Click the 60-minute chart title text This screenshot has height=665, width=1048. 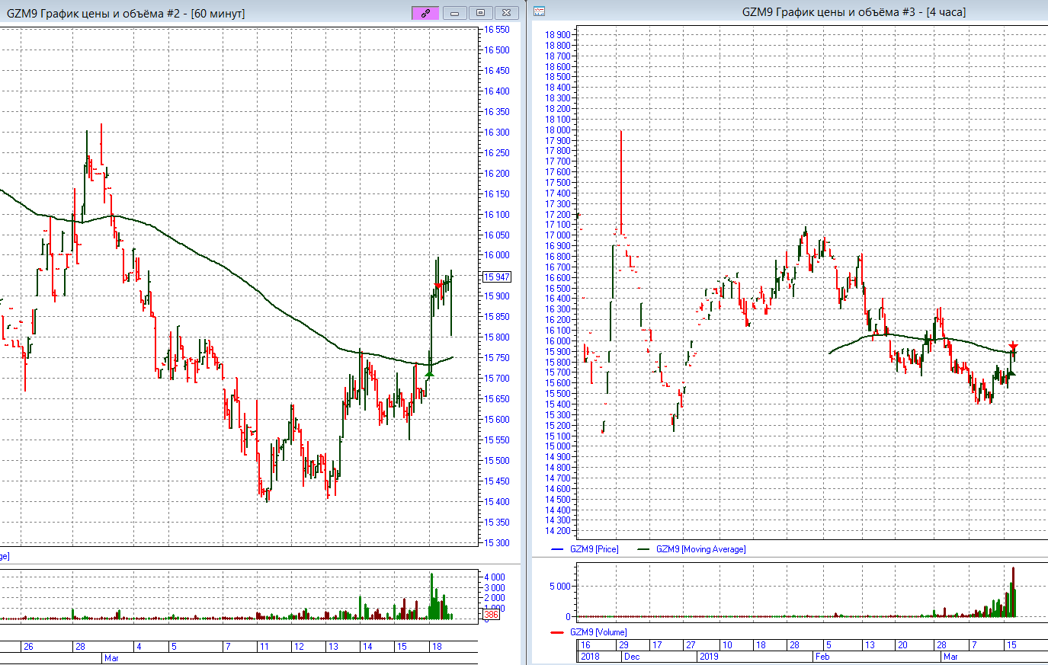coord(126,14)
